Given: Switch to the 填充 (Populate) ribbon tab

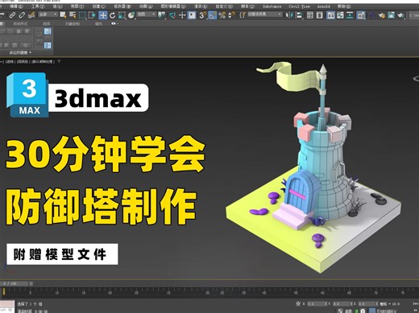Looking at the screenshot, I should 98,24.
